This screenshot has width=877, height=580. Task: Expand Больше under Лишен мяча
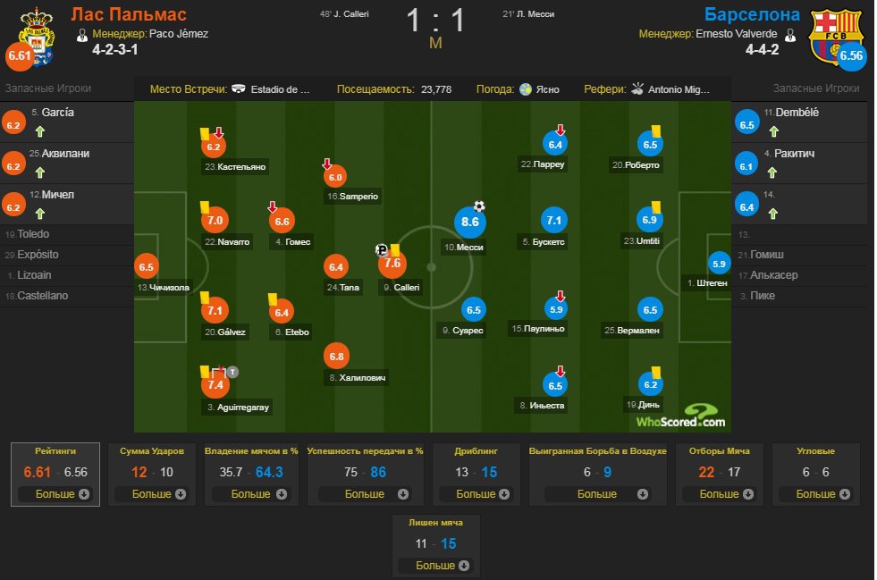(x=442, y=566)
